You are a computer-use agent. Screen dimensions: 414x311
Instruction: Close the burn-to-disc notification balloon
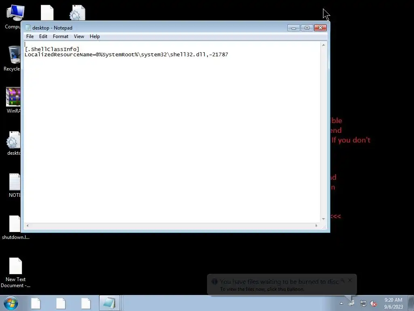pyautogui.click(x=350, y=280)
